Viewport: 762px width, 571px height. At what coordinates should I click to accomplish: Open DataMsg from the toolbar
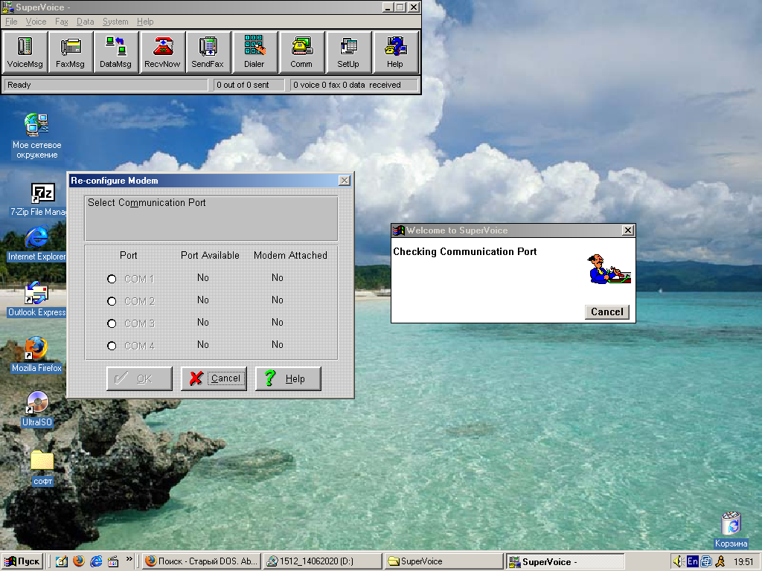coord(116,52)
